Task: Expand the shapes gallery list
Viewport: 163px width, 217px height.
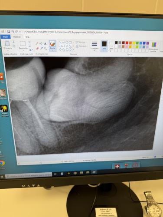Action: (x=74, y=49)
